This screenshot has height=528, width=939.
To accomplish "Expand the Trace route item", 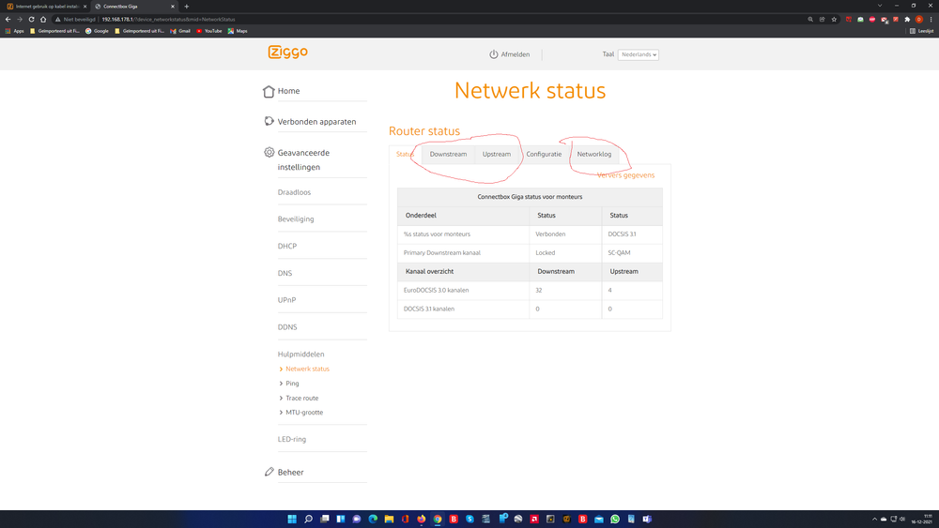I will point(301,398).
